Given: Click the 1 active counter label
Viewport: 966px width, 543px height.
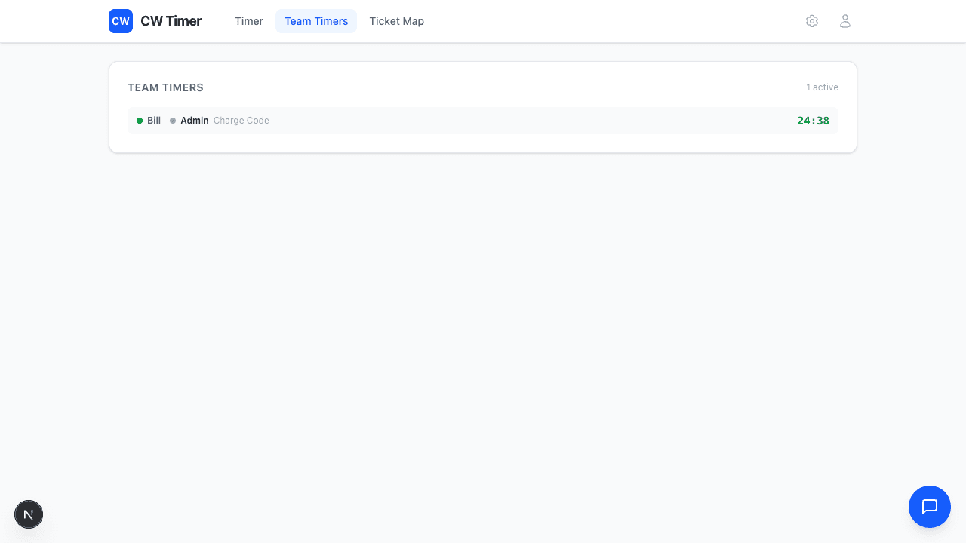Looking at the screenshot, I should [x=822, y=87].
